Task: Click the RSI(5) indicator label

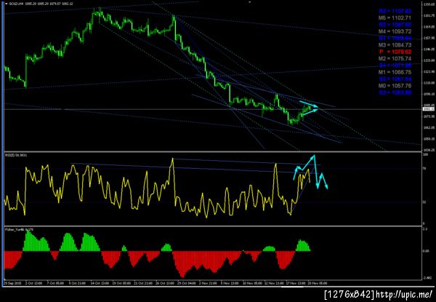Action: point(17,155)
